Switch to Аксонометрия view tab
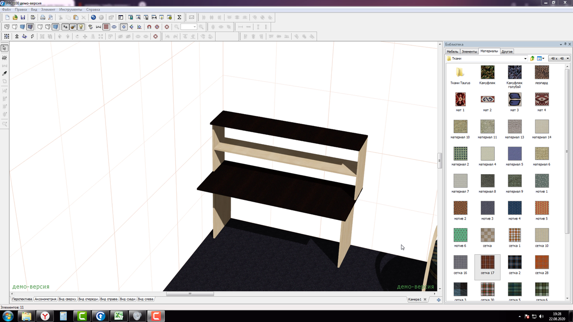The height and width of the screenshot is (322, 573). 45,299
